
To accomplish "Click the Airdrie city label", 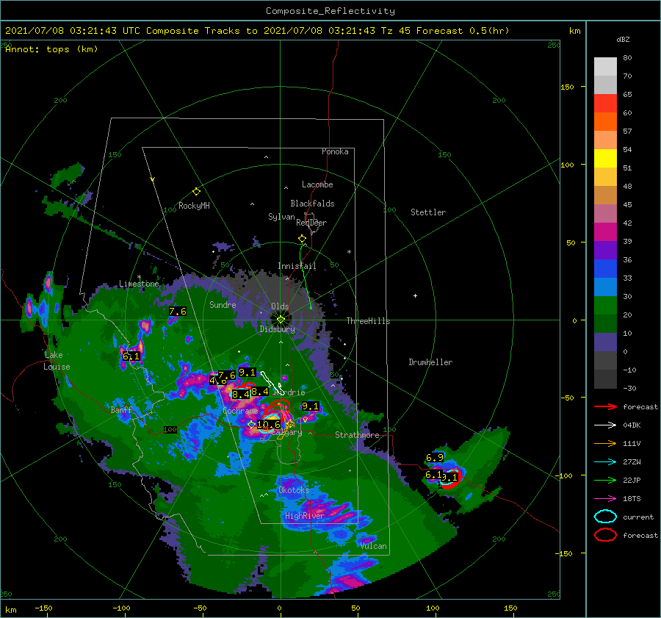I will click(289, 392).
